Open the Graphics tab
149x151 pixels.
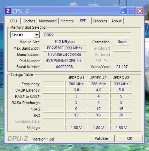(x=100, y=21)
